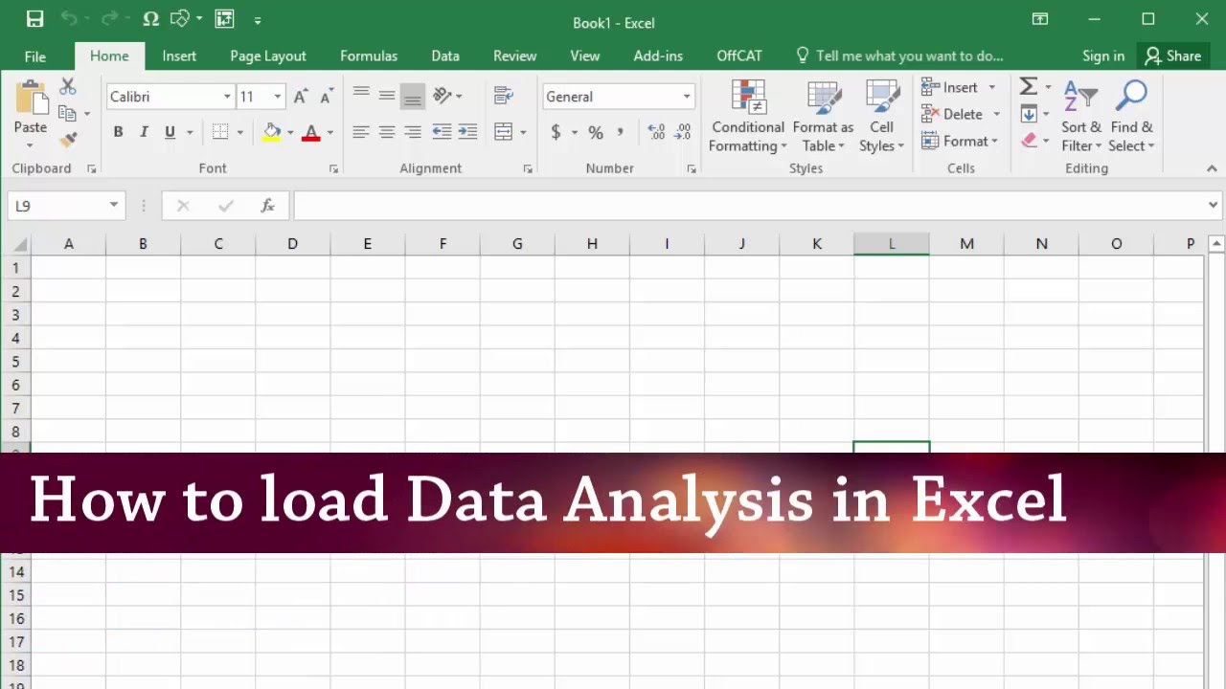Image resolution: width=1226 pixels, height=689 pixels.
Task: Click the Paste clipboard icon
Action: 31,99
